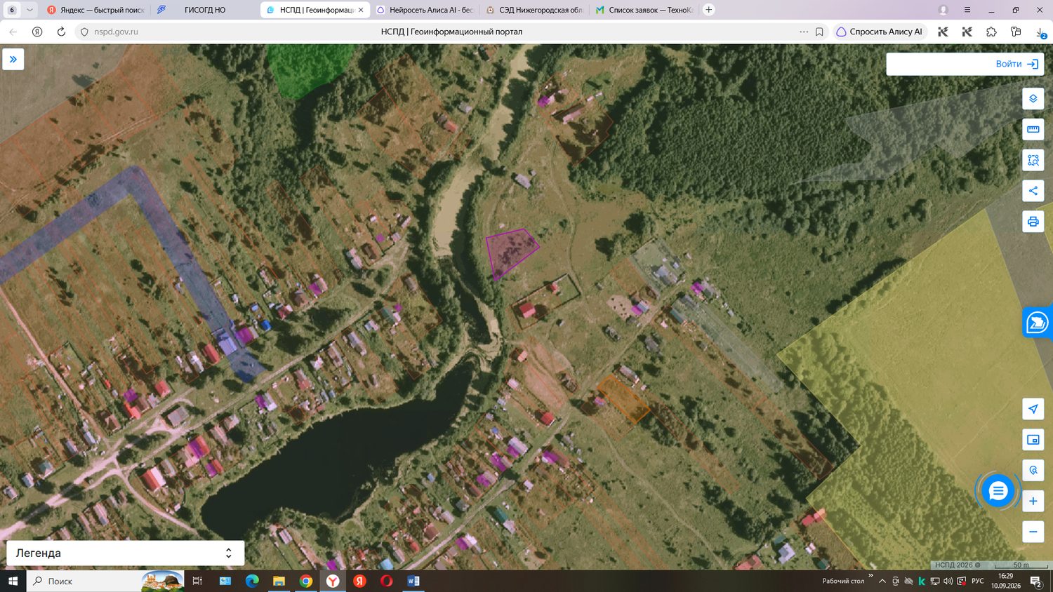Open Word from the taskbar
Screen dimensions: 1053x592
coord(413,581)
